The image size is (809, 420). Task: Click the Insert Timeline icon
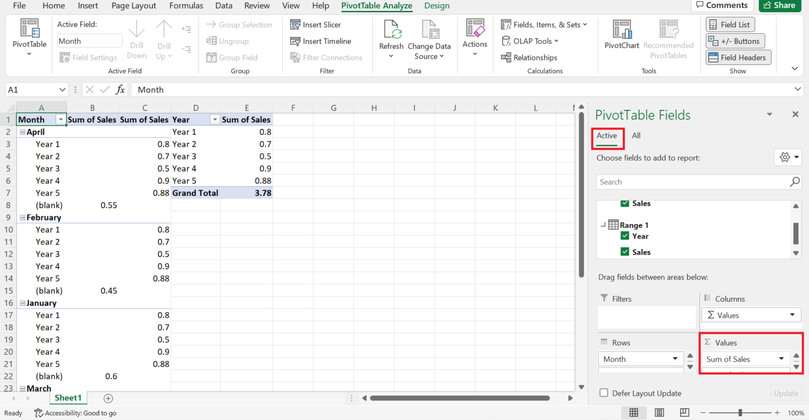(295, 41)
